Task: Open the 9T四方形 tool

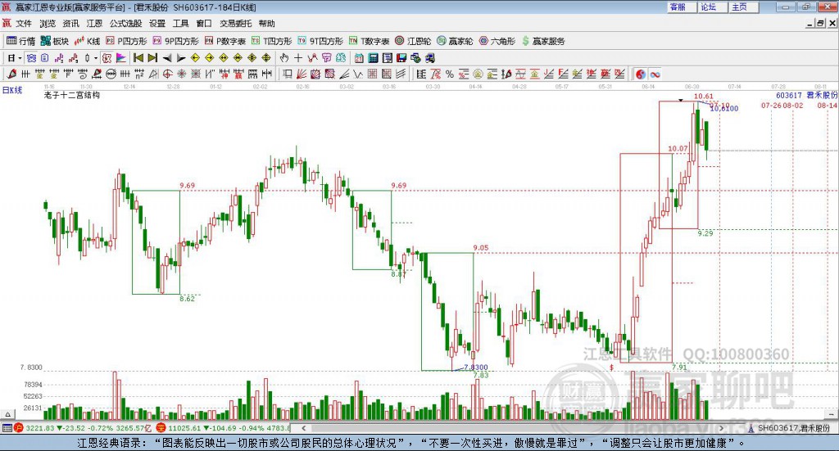Action: coord(320,41)
